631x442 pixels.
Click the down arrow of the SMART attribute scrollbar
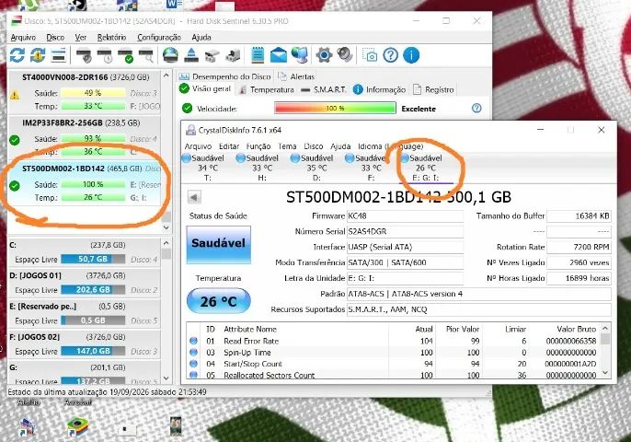605,374
